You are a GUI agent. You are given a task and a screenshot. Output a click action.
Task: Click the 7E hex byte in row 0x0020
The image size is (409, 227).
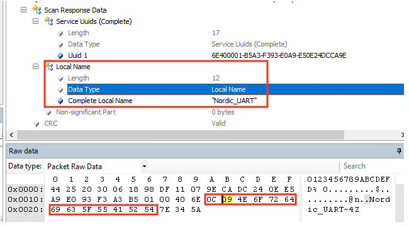click(x=165, y=209)
